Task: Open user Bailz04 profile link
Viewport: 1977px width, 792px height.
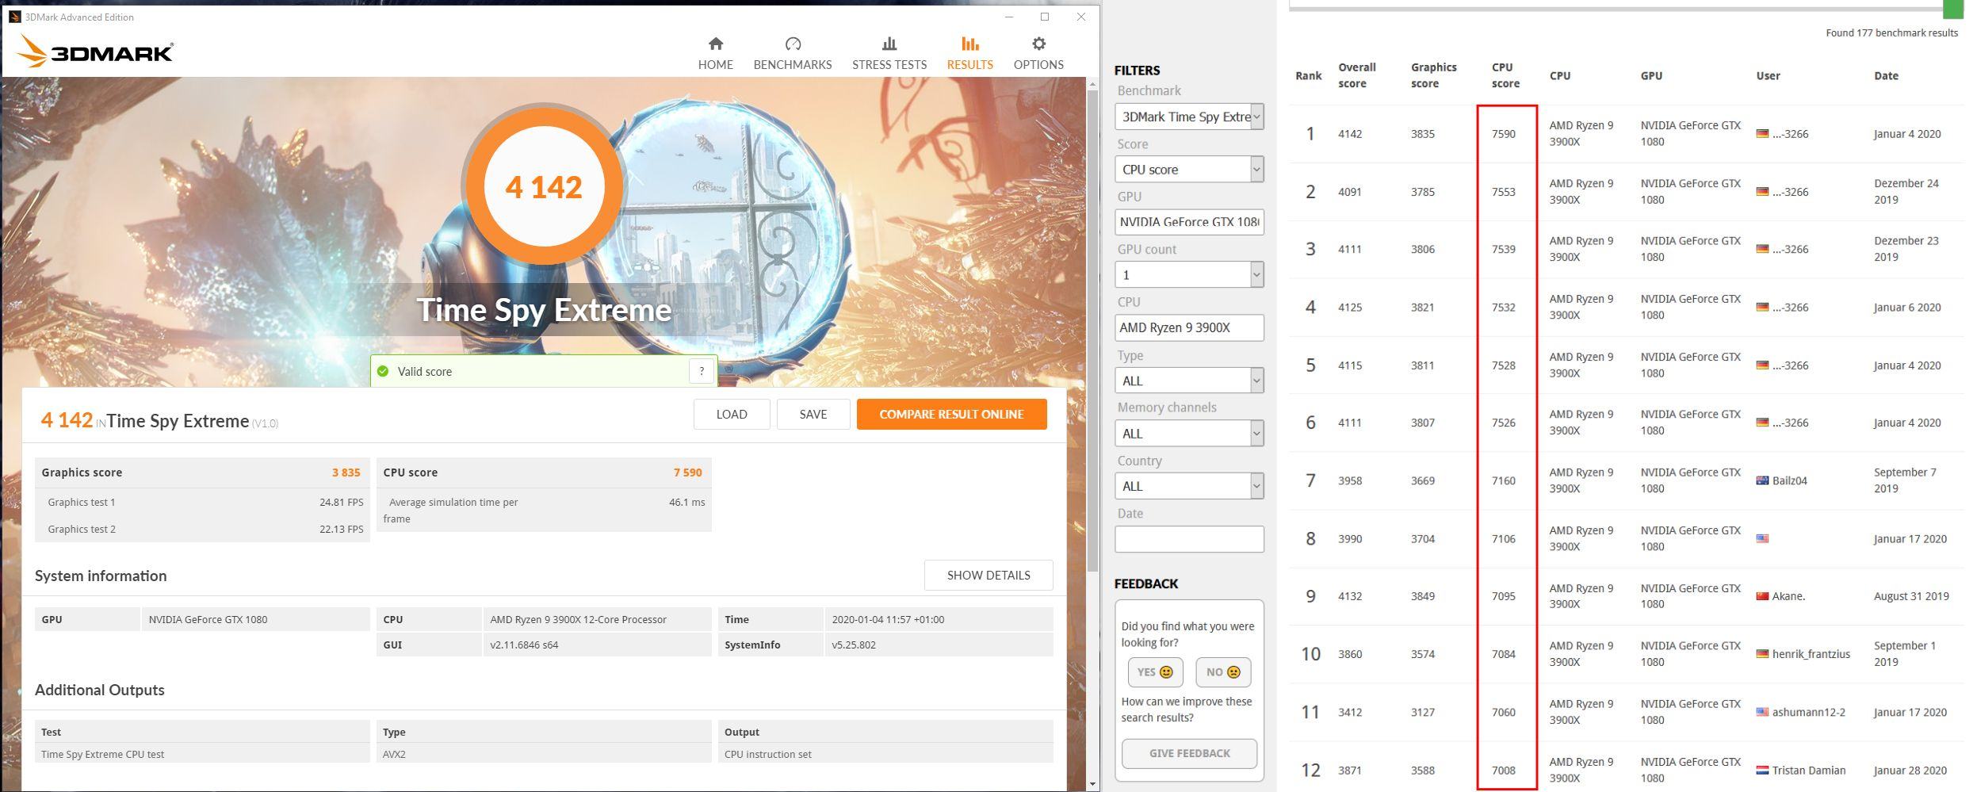Action: coord(1789,480)
